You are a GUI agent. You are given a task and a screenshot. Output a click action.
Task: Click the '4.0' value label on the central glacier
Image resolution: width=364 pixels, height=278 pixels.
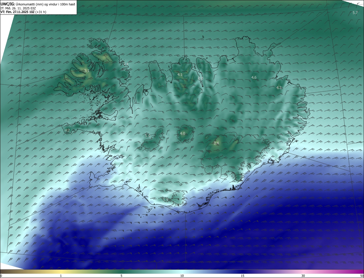tap(183, 133)
